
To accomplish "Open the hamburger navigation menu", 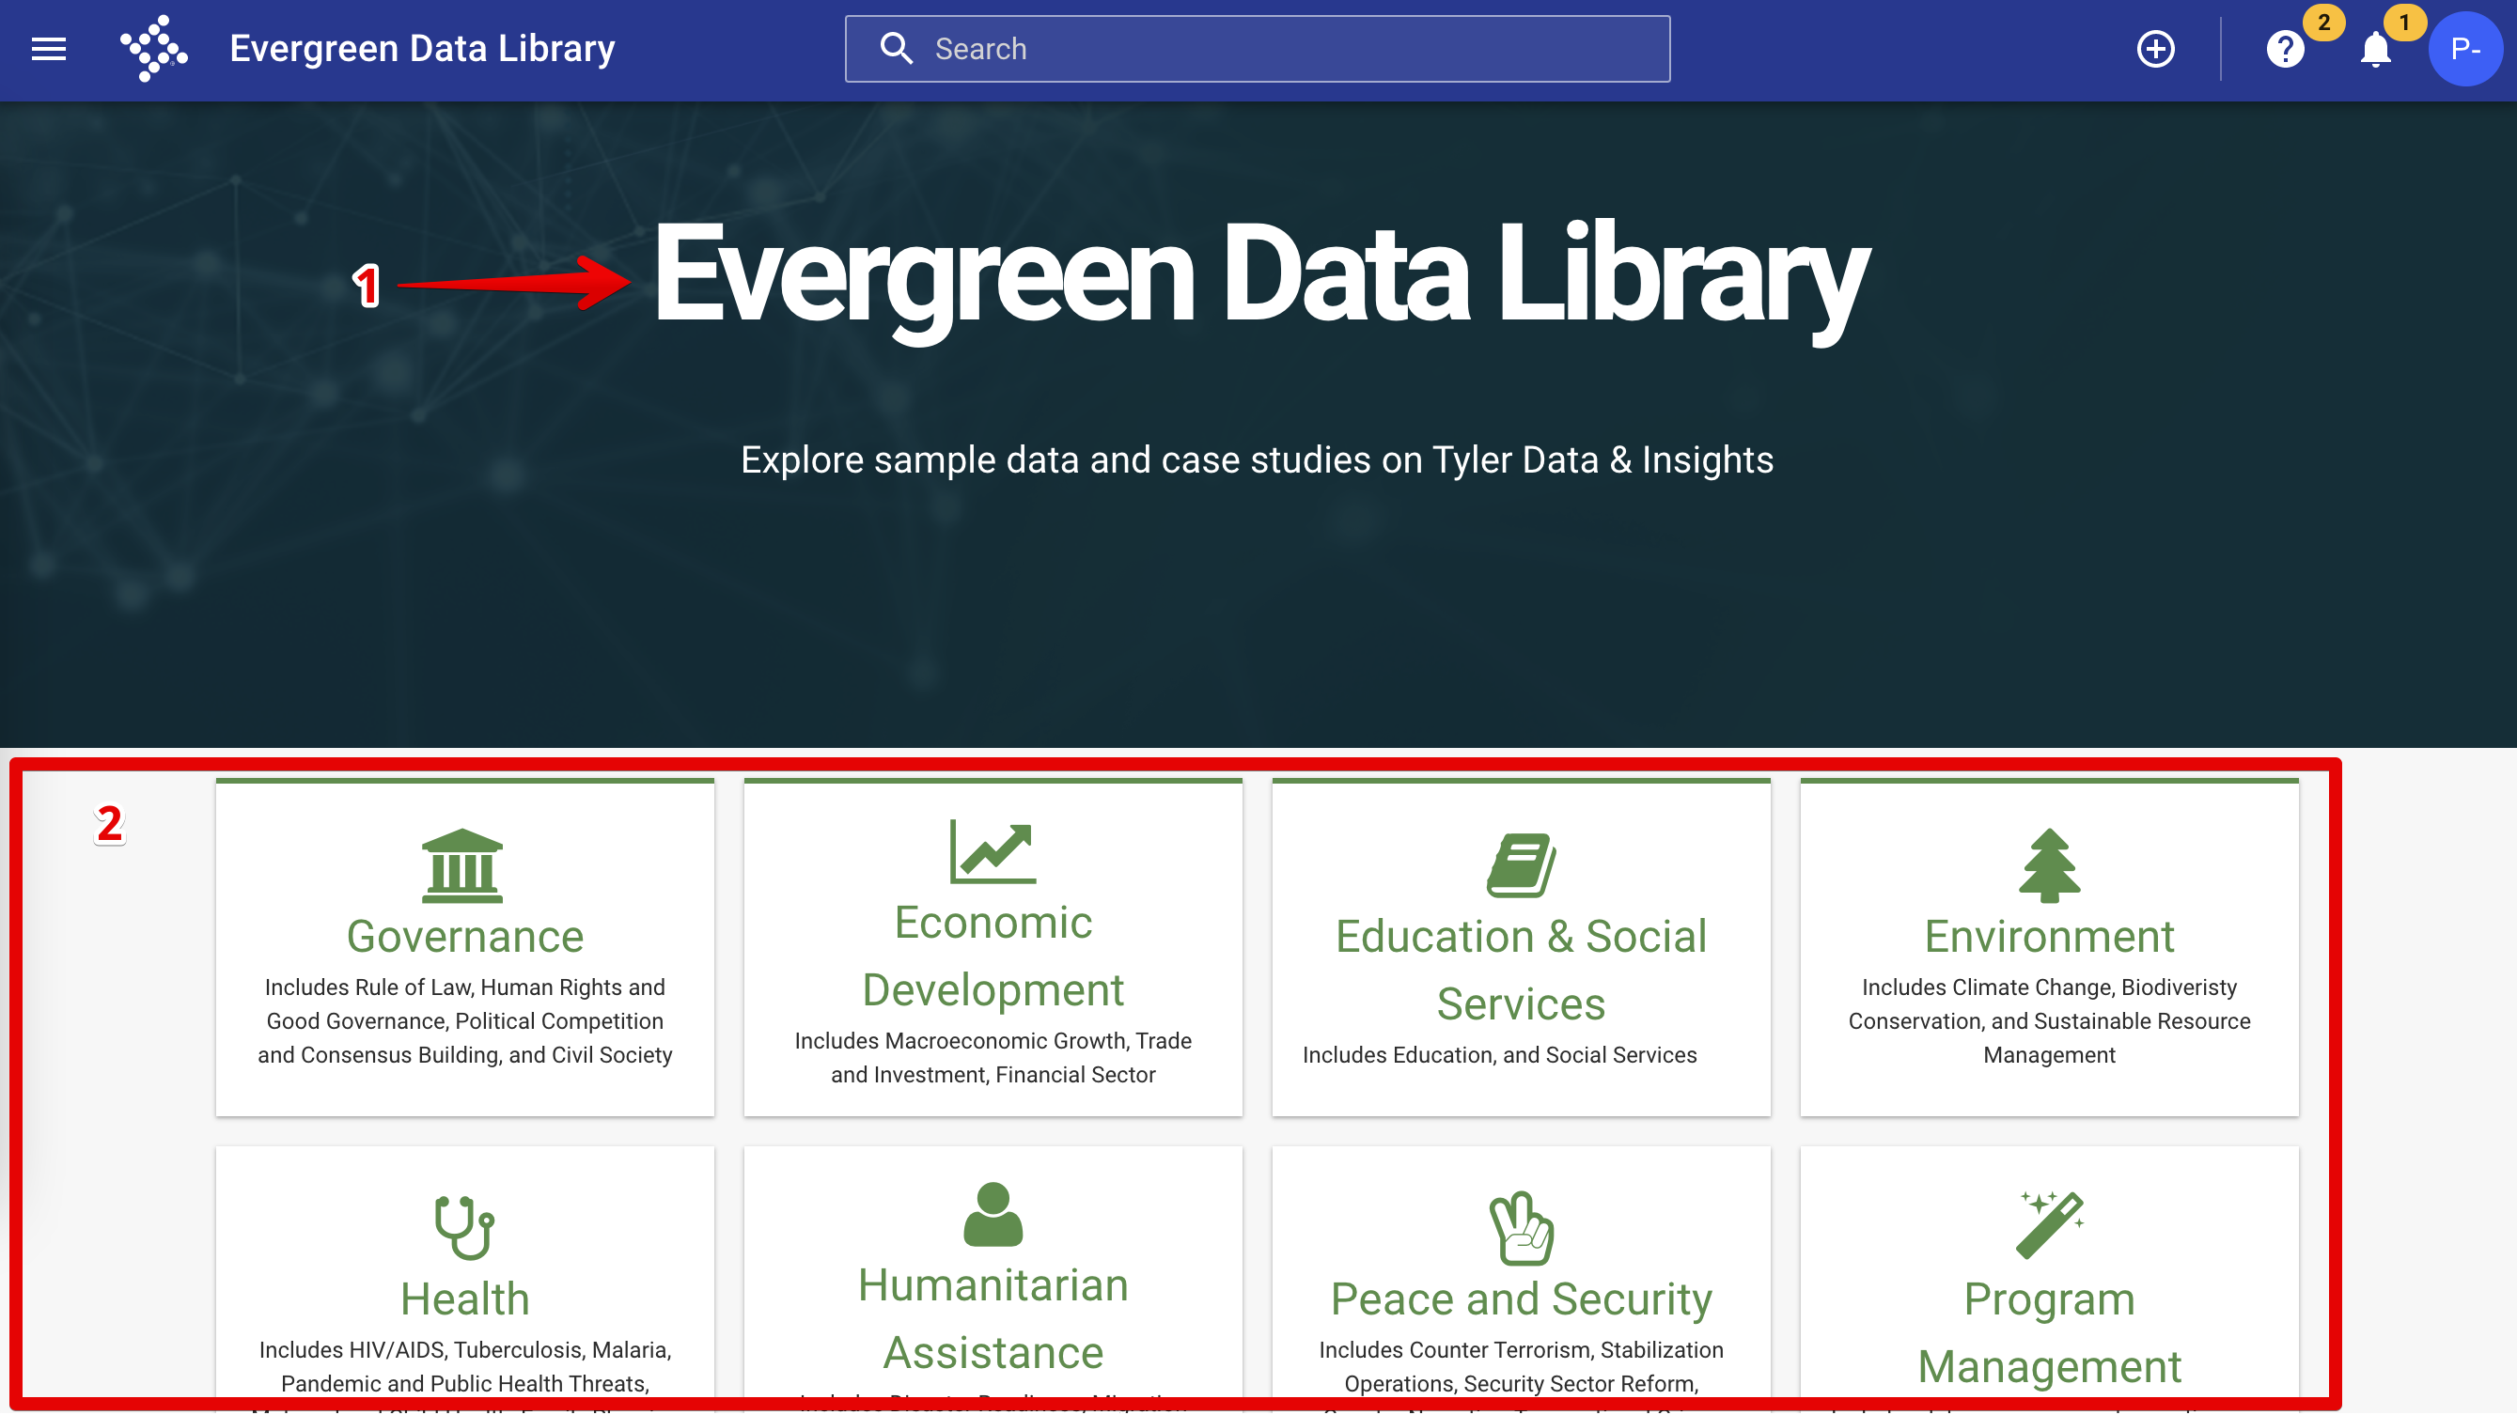I will tap(49, 49).
